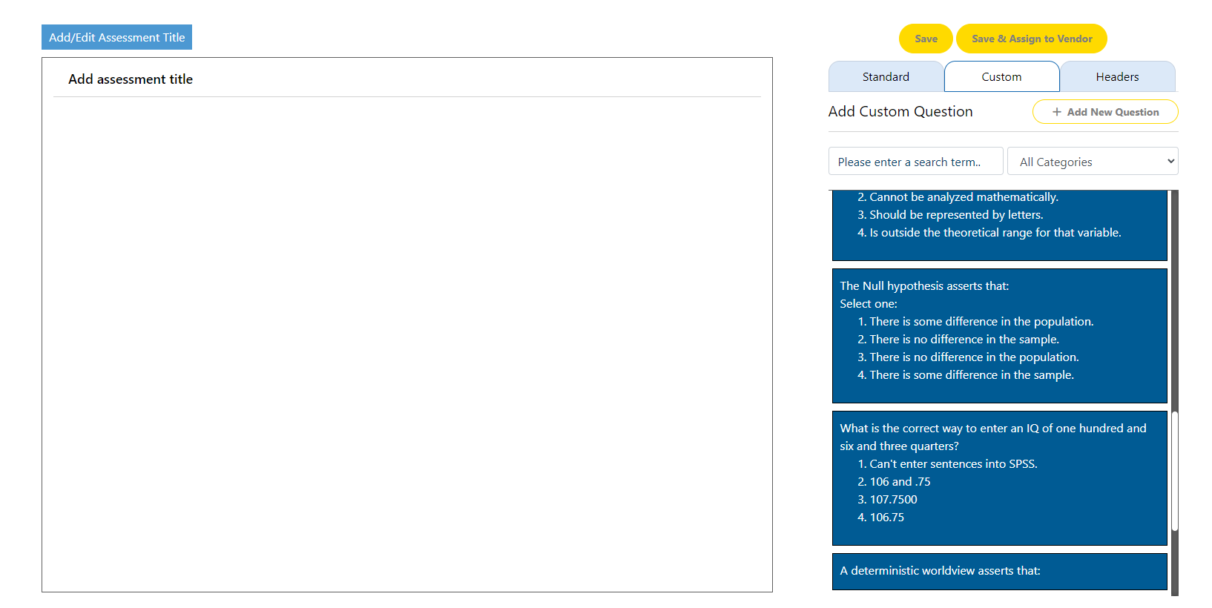Screen dimensions: 1212x608
Task: Click Save & Assign to Vendor
Action: coord(1032,39)
